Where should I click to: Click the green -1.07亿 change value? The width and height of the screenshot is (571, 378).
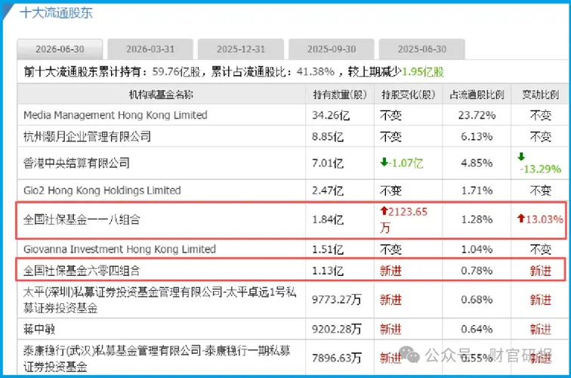tap(406, 163)
